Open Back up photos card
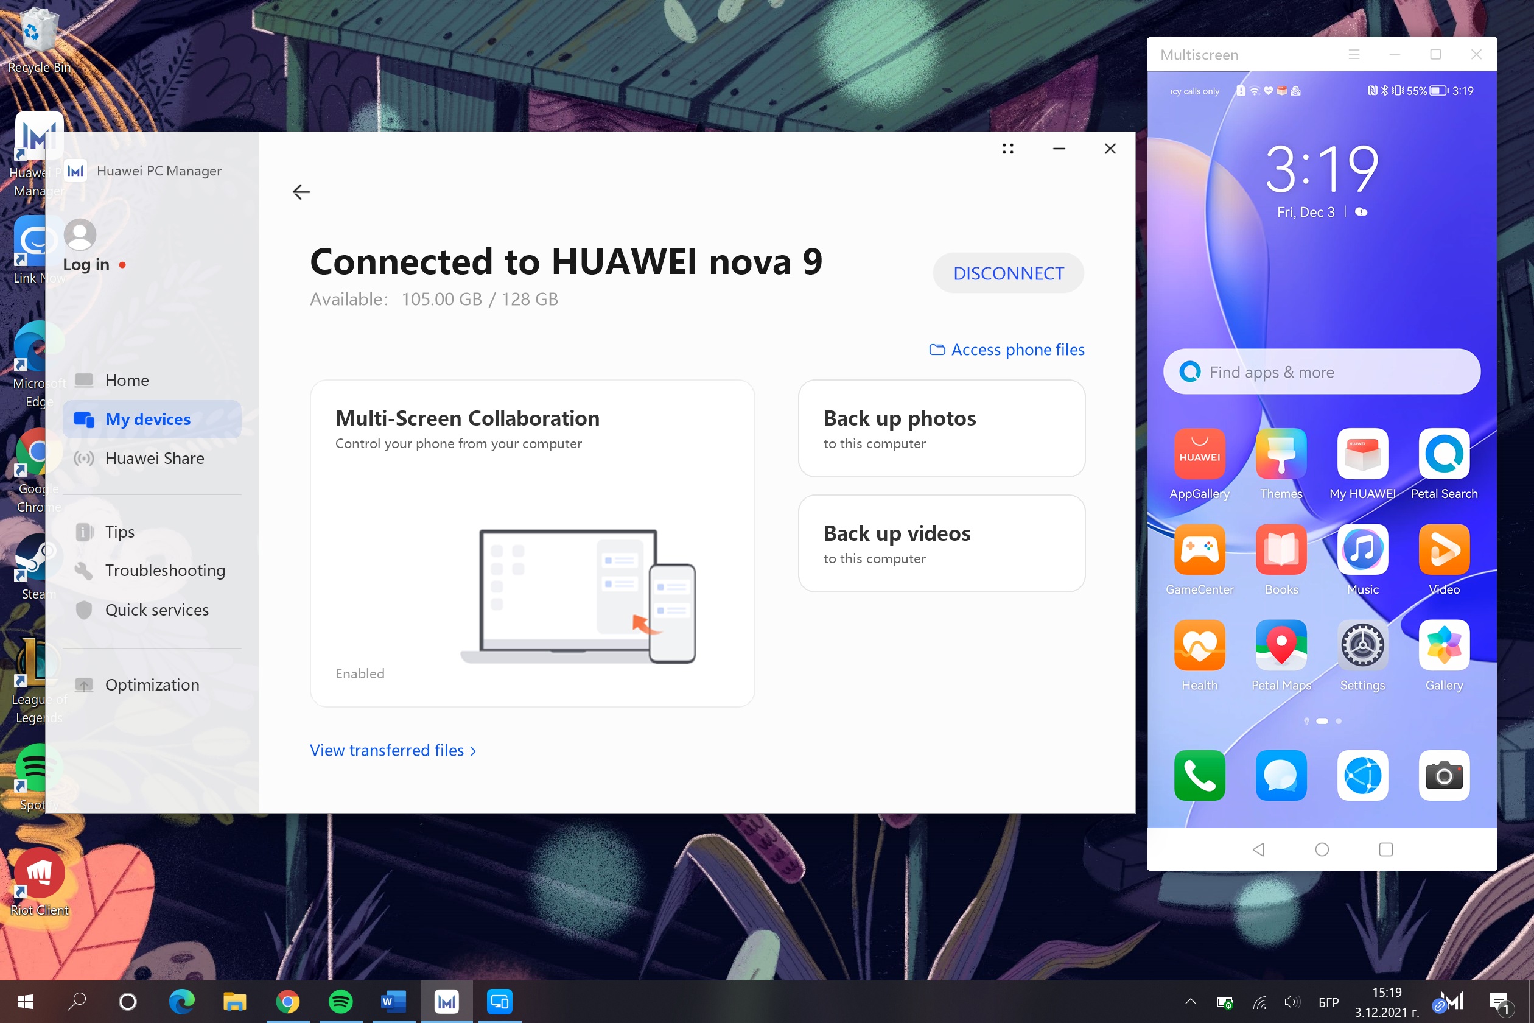 click(941, 429)
